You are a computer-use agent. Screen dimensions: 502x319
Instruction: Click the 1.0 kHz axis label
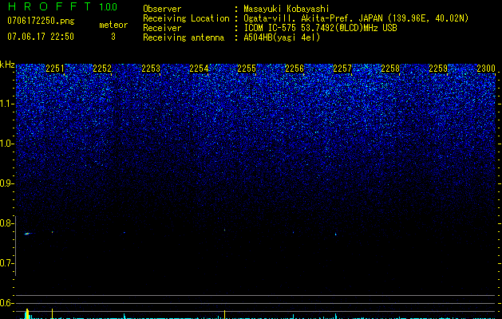point(7,144)
